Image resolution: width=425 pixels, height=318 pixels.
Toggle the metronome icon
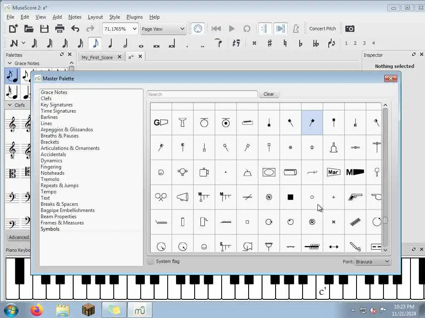coord(296,29)
